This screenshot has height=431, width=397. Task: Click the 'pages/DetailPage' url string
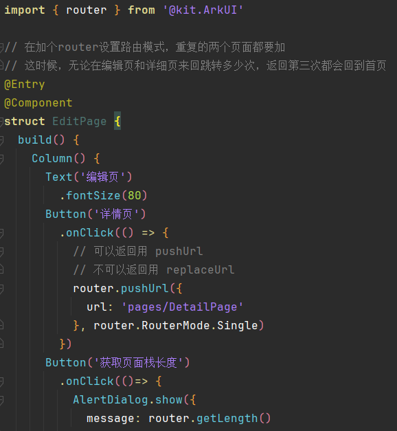click(x=183, y=307)
